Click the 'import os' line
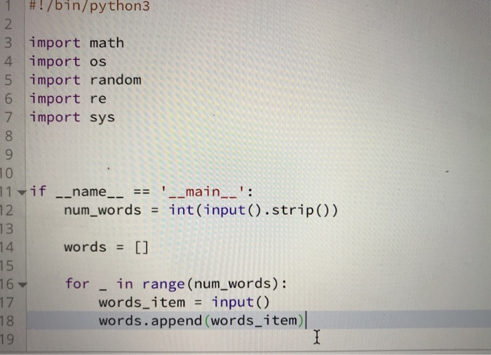 (68, 62)
